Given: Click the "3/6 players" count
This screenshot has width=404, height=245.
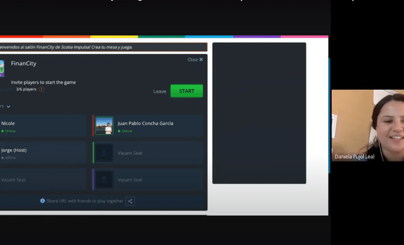Looking at the screenshot, I should 26,89.
